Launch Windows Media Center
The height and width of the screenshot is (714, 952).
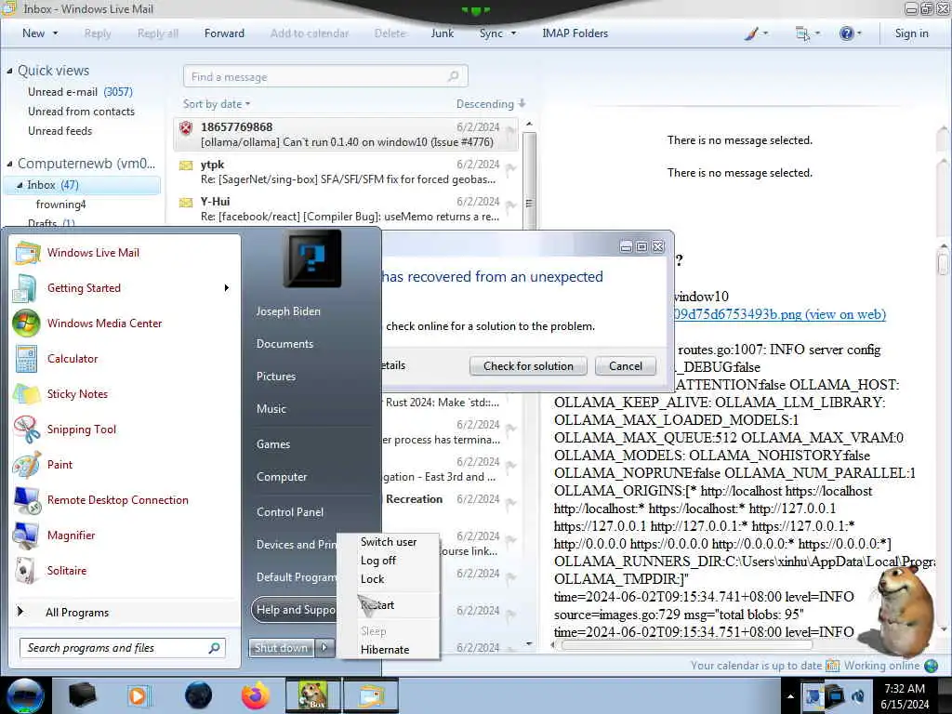tap(104, 323)
